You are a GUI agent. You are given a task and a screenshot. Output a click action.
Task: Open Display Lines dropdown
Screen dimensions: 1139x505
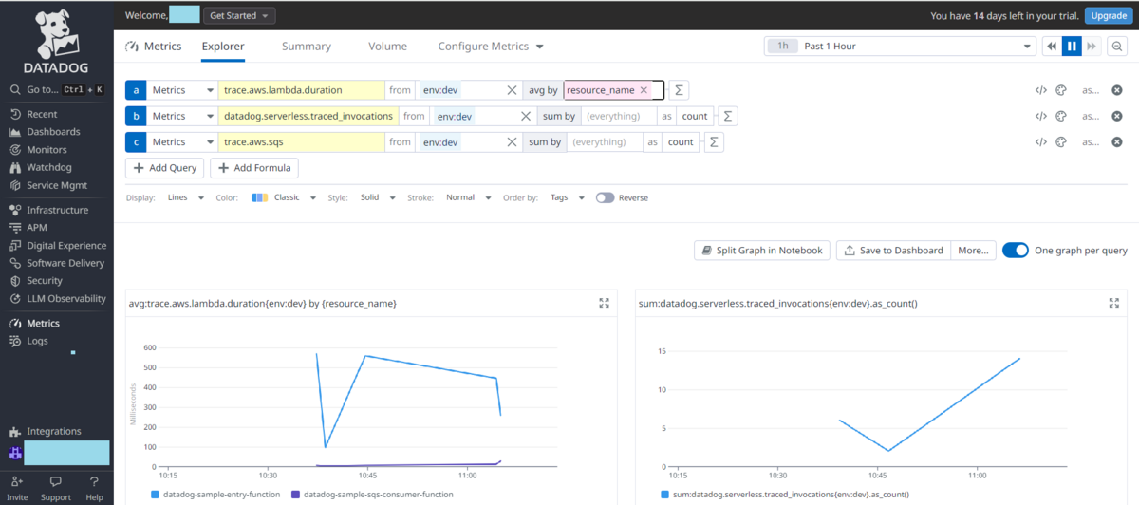pyautogui.click(x=185, y=197)
